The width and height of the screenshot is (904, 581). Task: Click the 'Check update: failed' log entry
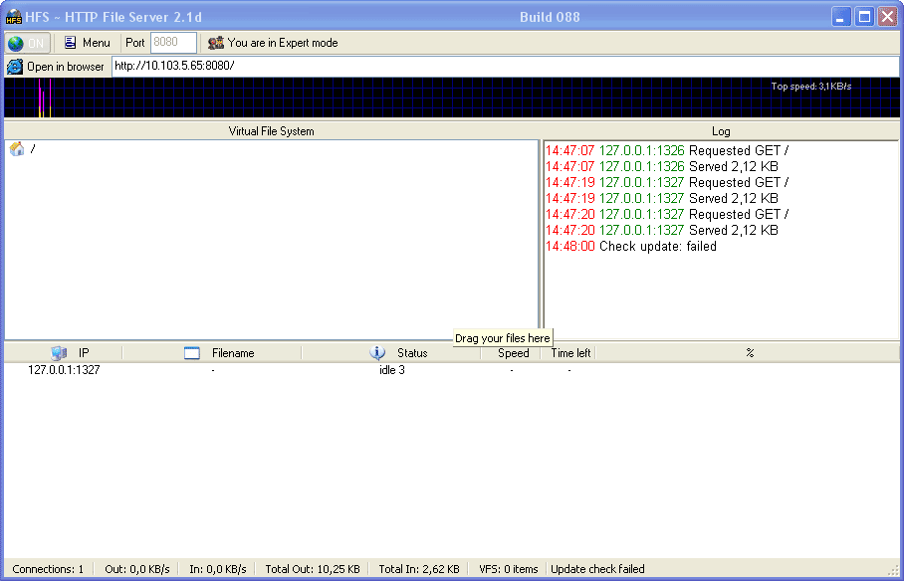tap(657, 247)
